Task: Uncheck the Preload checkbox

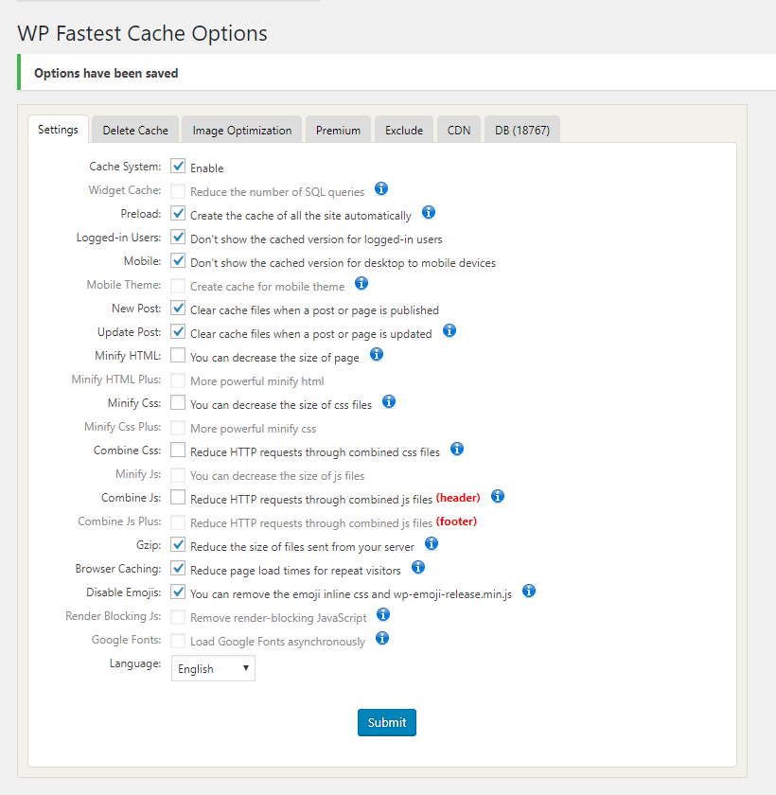Action: point(178,214)
